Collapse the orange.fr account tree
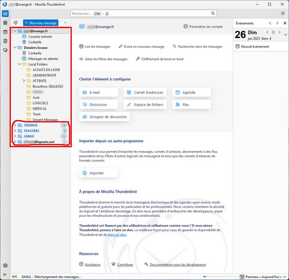The width and height of the screenshot is (289, 280). pyautogui.click(x=15, y=31)
